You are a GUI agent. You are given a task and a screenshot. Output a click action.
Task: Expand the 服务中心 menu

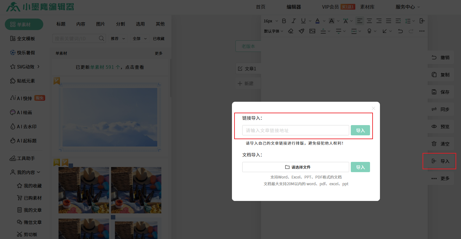coord(408,7)
